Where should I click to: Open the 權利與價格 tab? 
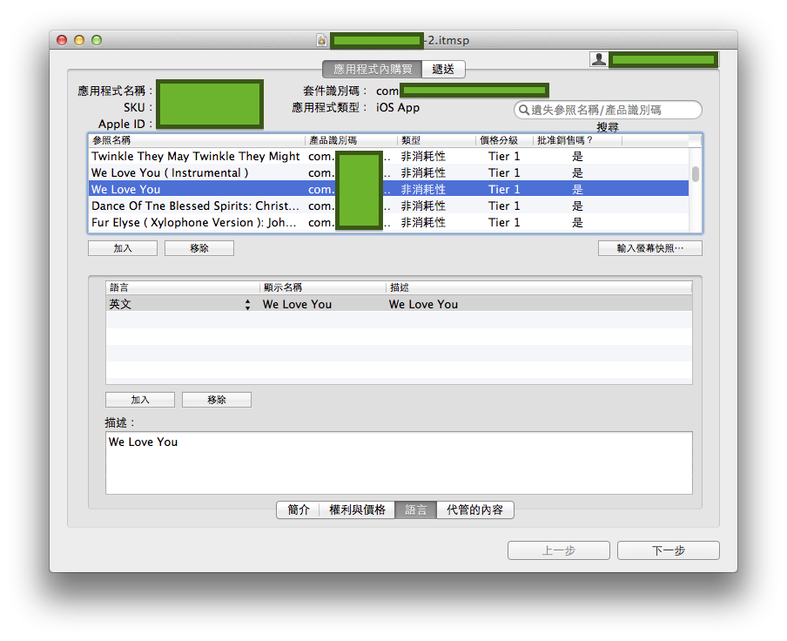pyautogui.click(x=357, y=510)
